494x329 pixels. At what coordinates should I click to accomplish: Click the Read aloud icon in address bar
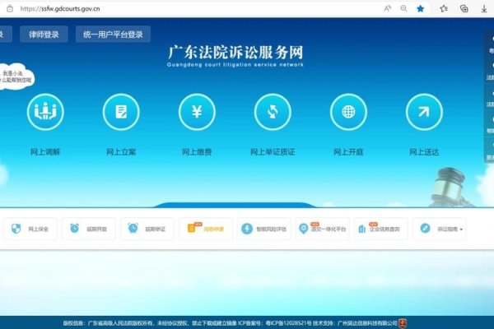click(388, 9)
